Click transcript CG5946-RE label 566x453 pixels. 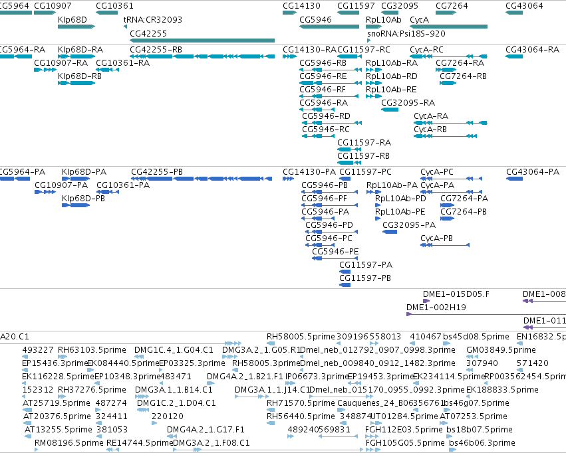[x=323, y=76]
